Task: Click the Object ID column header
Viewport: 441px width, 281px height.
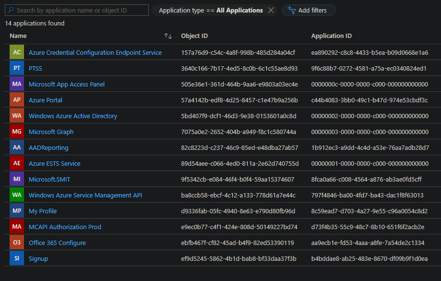Action: (195, 36)
